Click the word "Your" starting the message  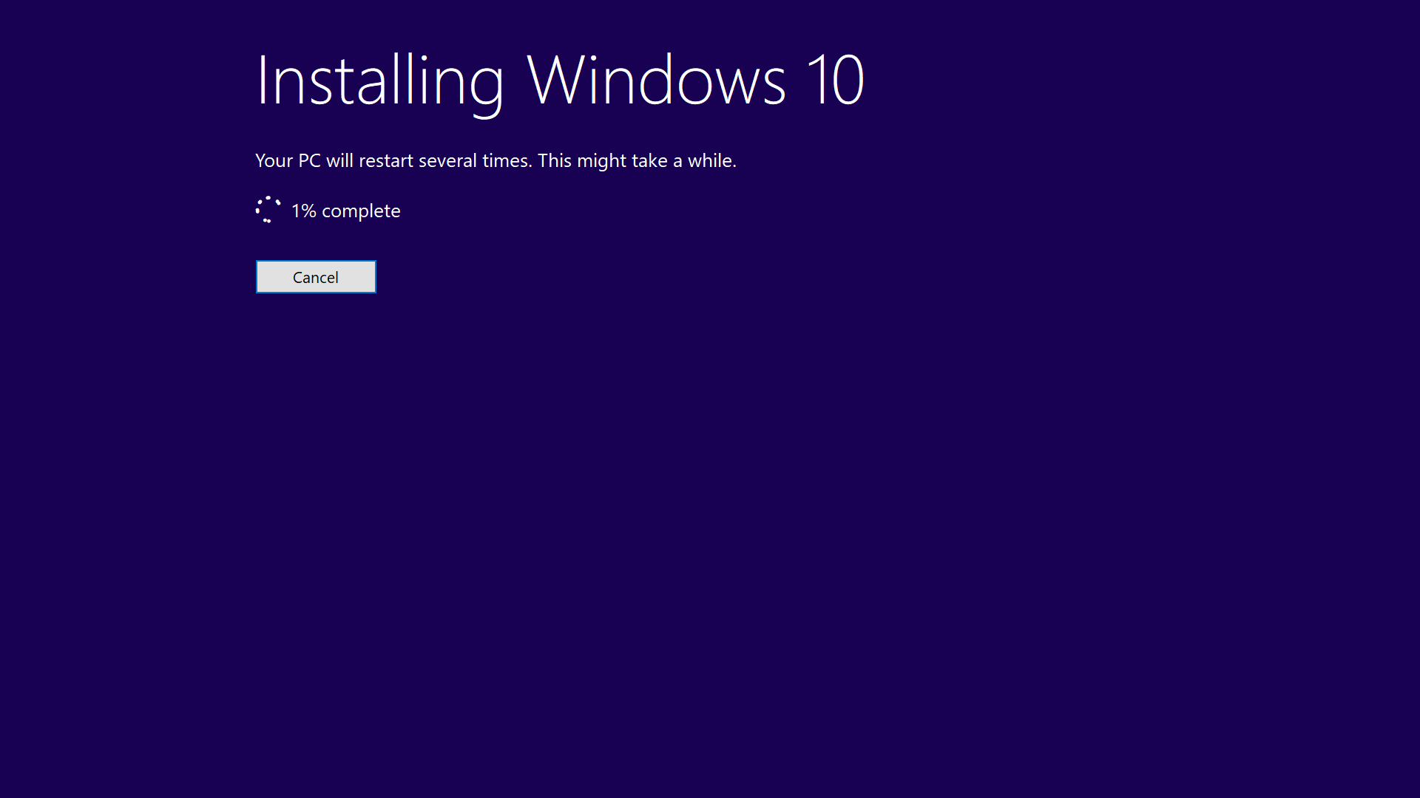coord(274,161)
